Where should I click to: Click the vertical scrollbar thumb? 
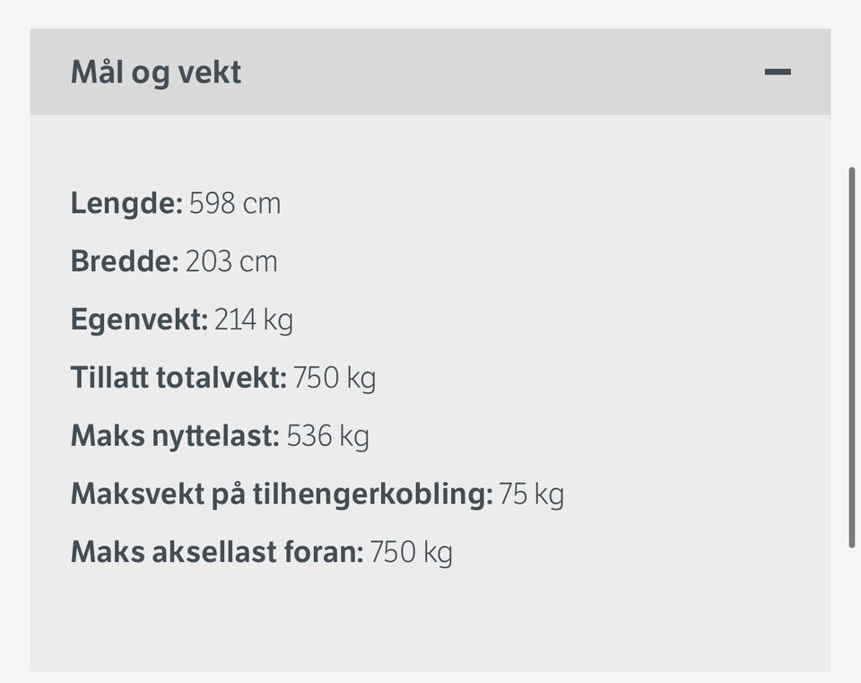pyautogui.click(x=852, y=358)
